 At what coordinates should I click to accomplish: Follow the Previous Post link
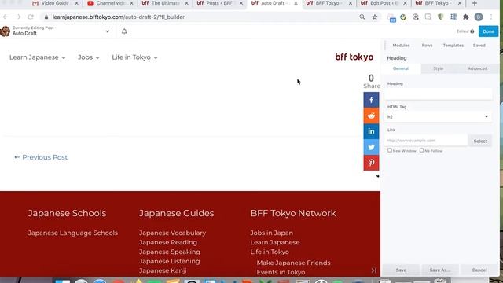click(x=41, y=157)
